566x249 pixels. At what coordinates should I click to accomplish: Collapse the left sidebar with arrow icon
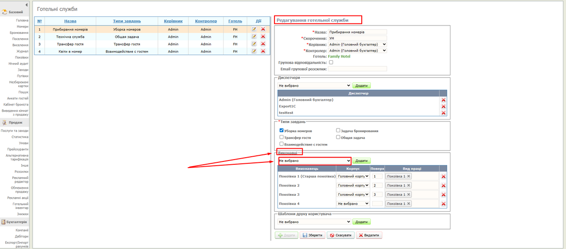pyautogui.click(x=27, y=4)
